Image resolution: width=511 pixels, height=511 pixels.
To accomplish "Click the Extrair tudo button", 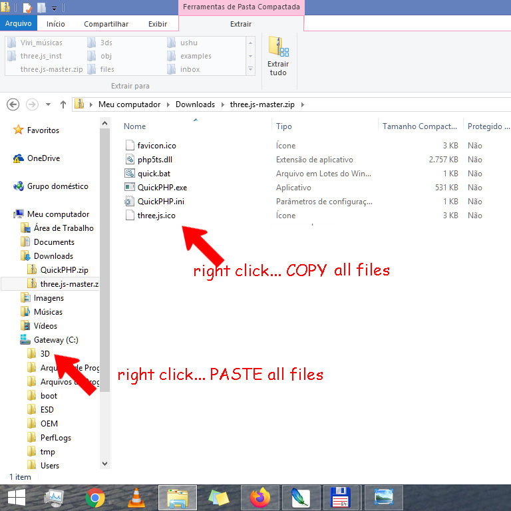I will (x=278, y=57).
